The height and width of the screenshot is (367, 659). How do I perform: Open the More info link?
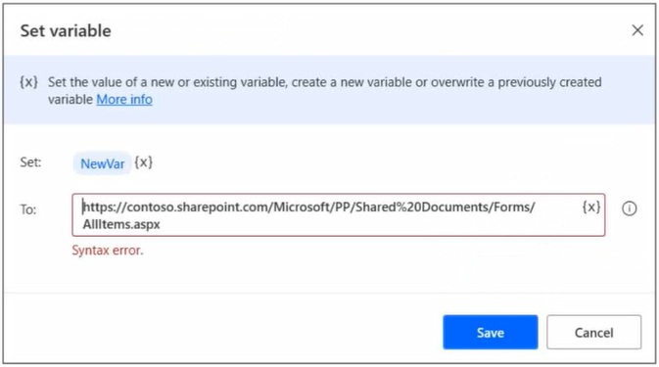tap(124, 100)
